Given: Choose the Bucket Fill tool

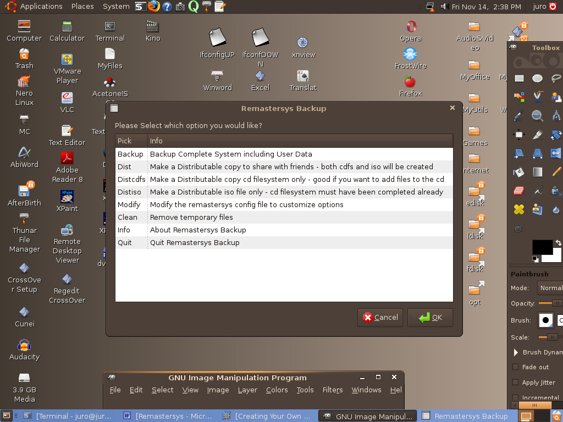Looking at the screenshot, I should [x=519, y=172].
